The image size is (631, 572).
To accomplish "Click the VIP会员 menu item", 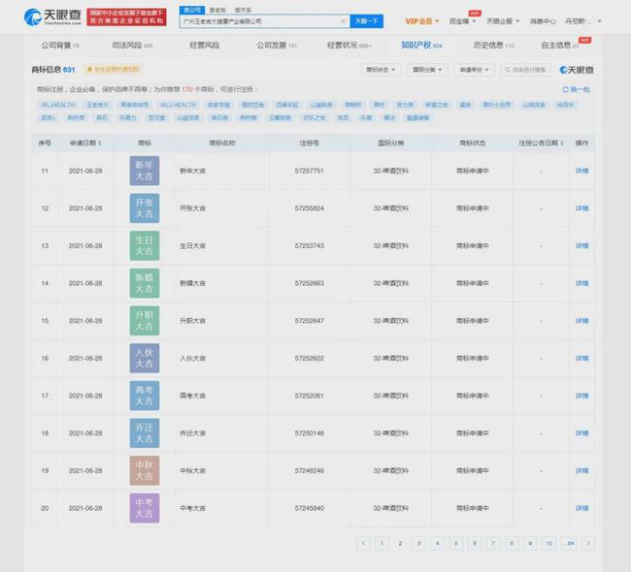I will 421,20.
